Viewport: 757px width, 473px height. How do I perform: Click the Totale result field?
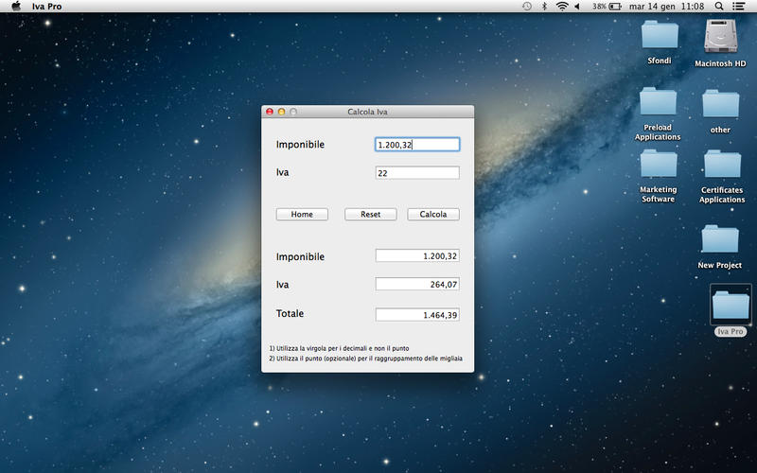(x=417, y=314)
